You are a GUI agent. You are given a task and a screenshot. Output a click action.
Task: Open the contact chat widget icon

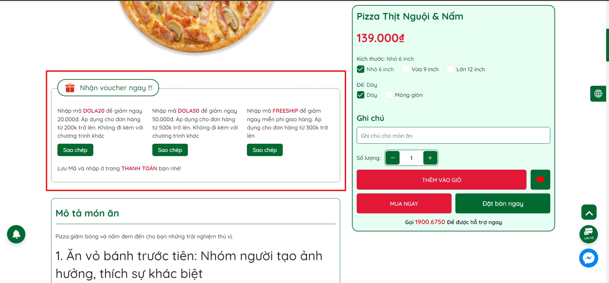[x=588, y=234]
